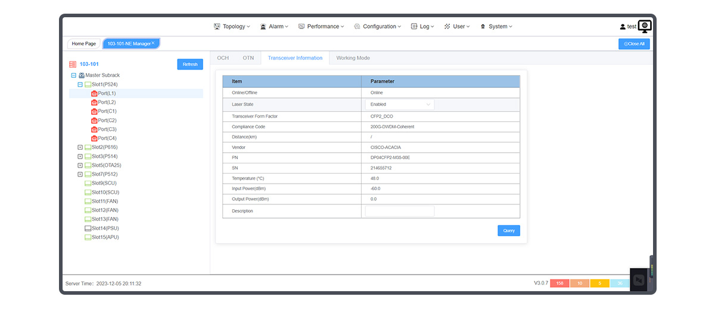Click the Slot15(APU) card icon
The width and height of the screenshot is (715, 309).
[x=88, y=237]
